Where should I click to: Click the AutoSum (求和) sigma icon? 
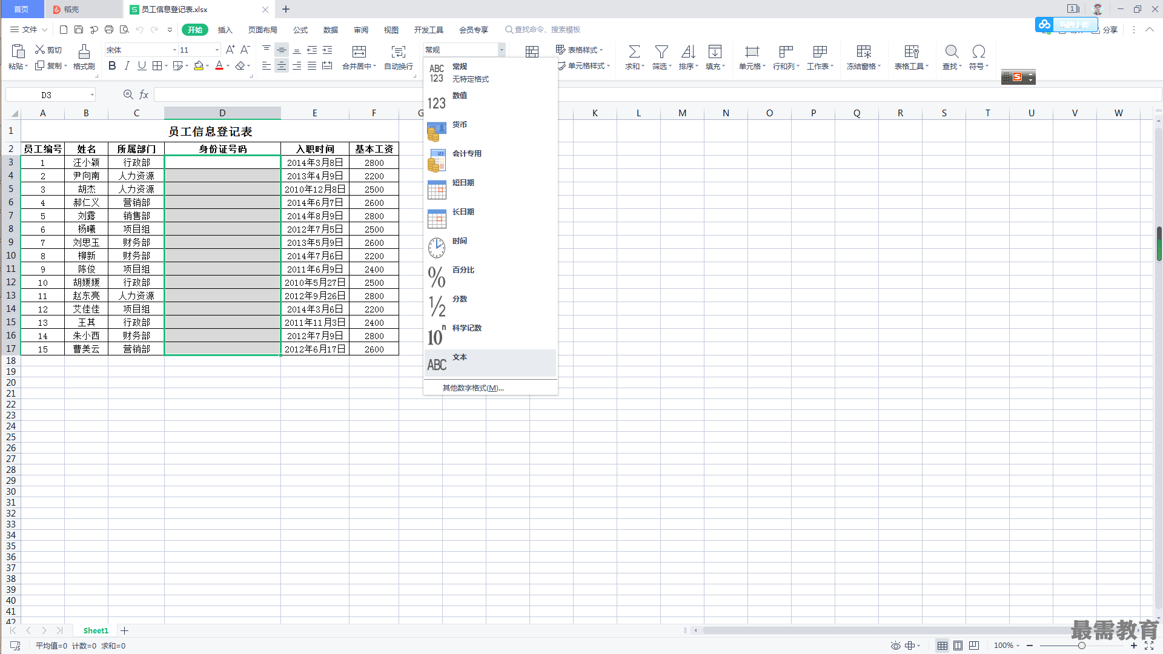click(634, 51)
